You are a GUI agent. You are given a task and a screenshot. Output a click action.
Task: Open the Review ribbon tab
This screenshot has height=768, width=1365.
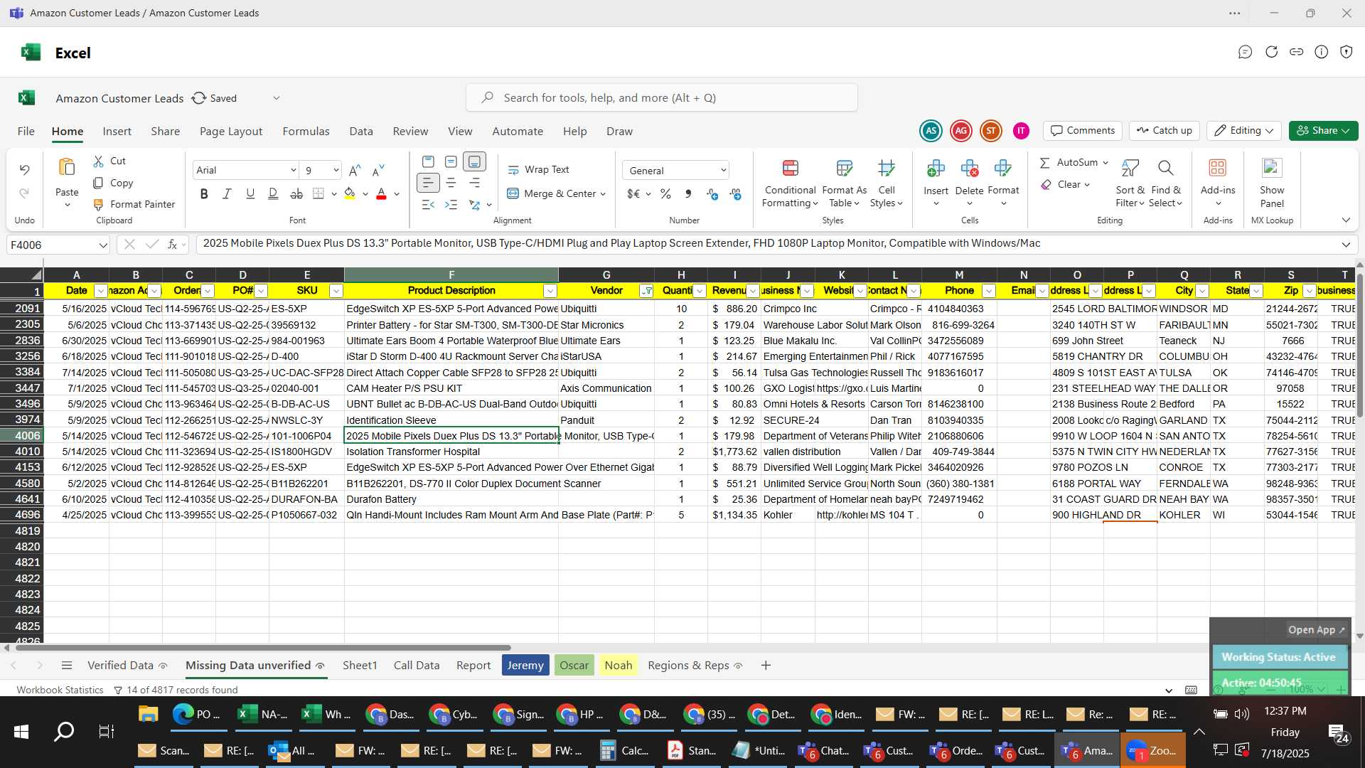coord(410,132)
